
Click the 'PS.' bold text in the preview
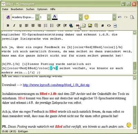pos(4,127)
